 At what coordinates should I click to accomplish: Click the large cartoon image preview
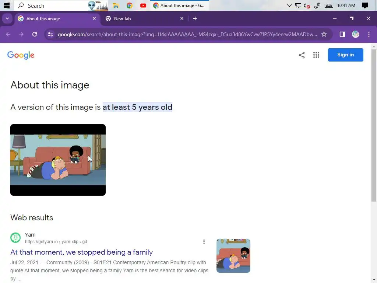(x=58, y=160)
